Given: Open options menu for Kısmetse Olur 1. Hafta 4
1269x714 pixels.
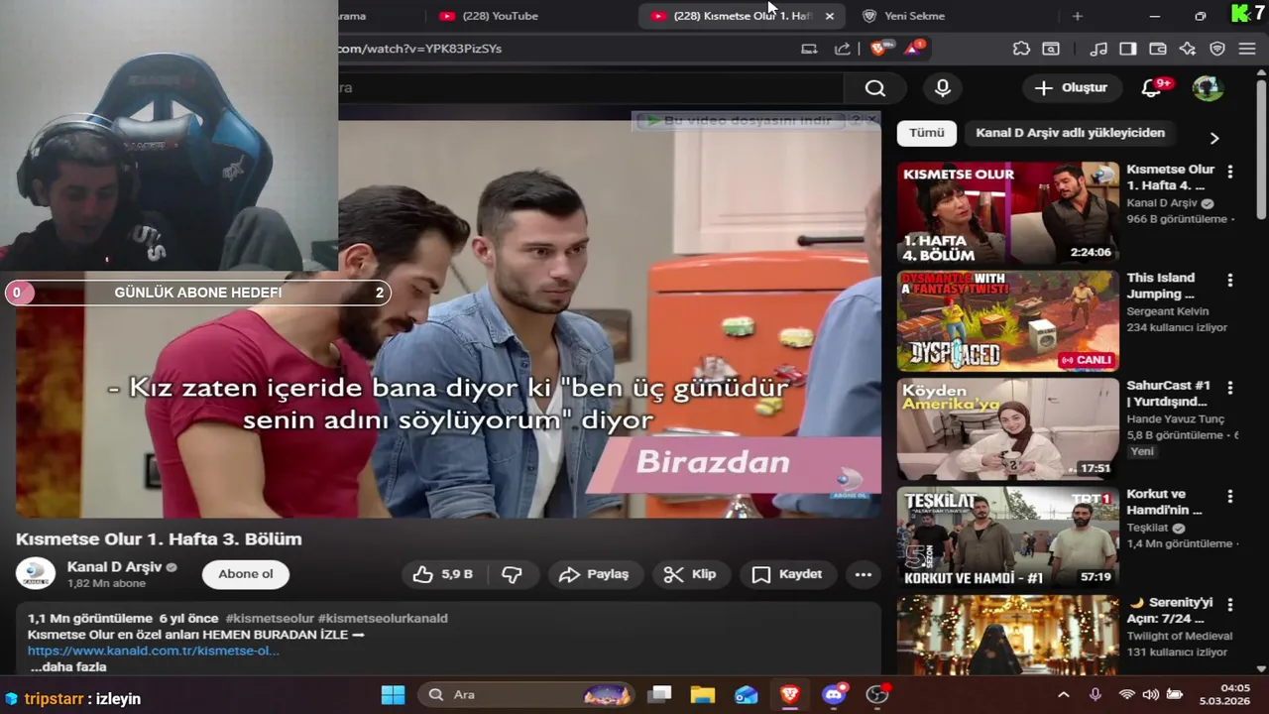Looking at the screenshot, I should 1230,172.
